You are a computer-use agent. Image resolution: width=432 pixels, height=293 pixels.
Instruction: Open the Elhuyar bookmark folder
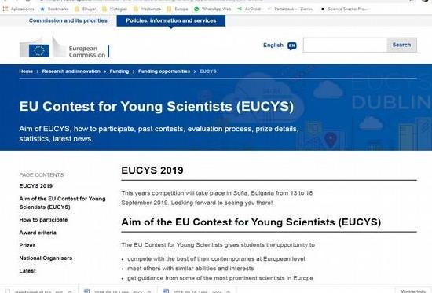(86, 9)
